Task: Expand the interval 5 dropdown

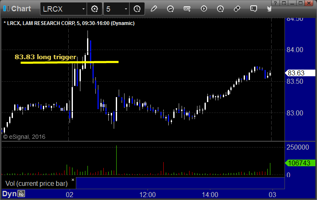Action: coord(126,9)
